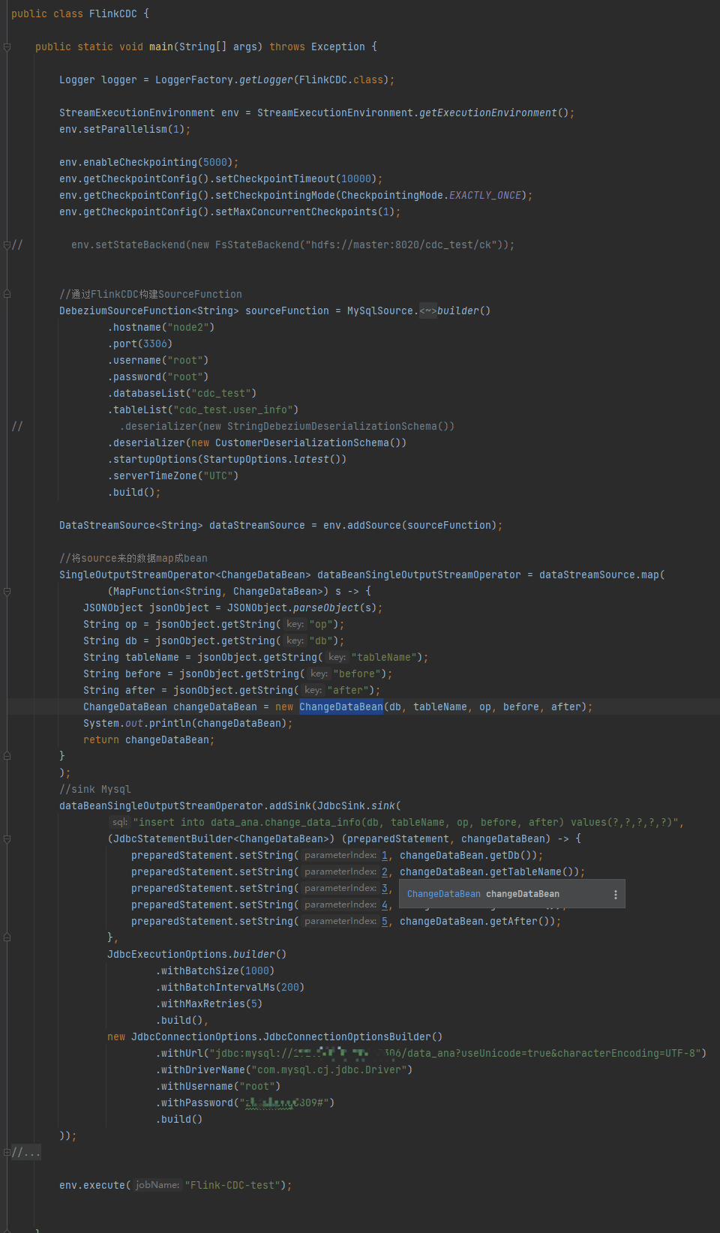Click "return changeDataBean;" statement

149,739
